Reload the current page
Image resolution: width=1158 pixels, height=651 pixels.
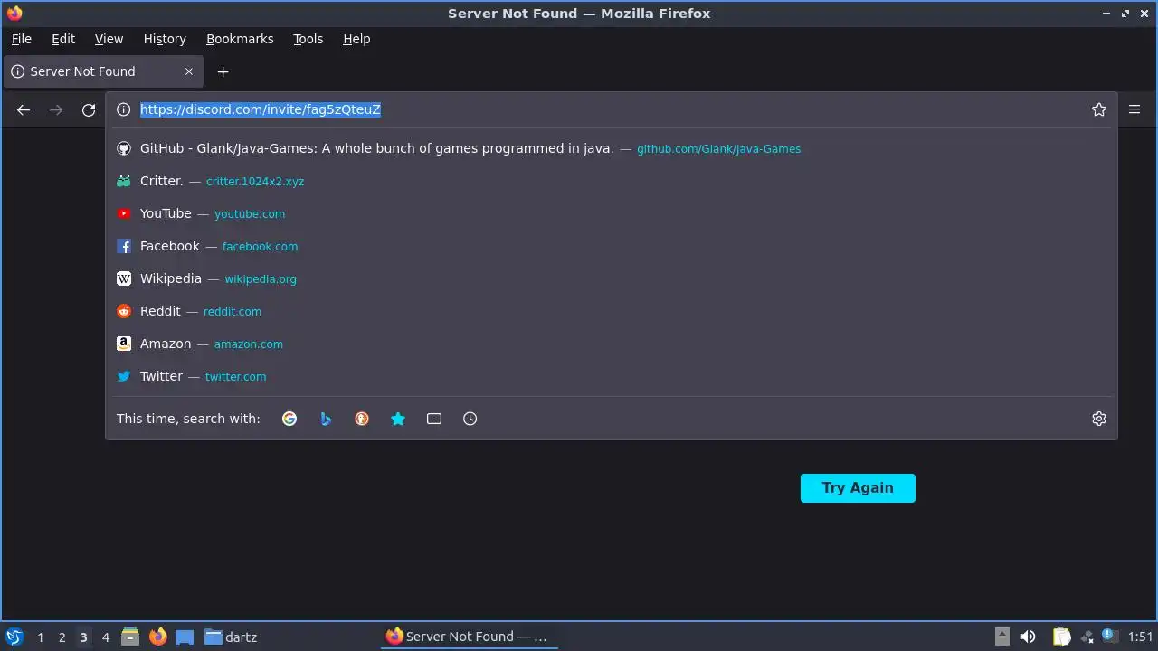89,109
